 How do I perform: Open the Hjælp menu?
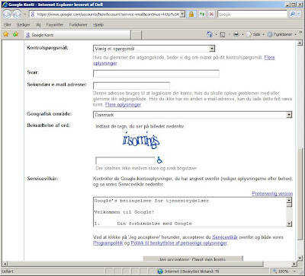coord(98,24)
